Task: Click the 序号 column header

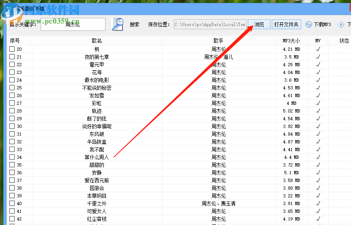Action: [20, 41]
